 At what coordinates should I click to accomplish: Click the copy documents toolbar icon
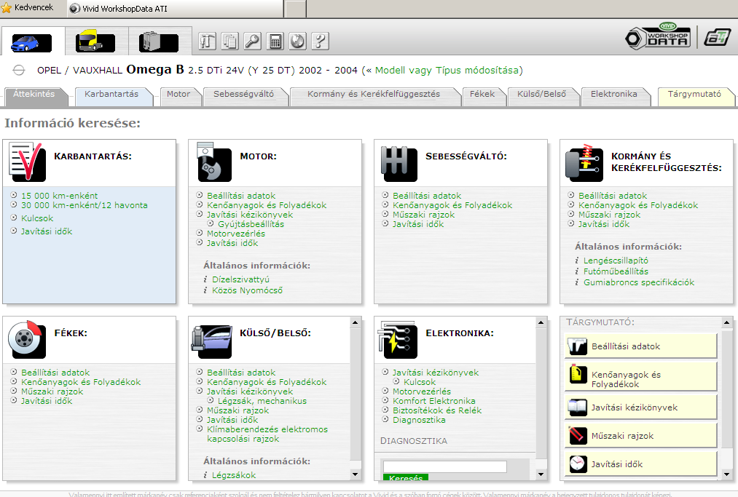pyautogui.click(x=229, y=41)
